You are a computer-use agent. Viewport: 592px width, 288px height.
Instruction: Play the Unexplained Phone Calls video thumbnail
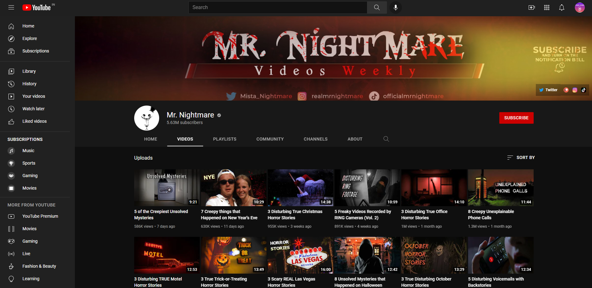tap(501, 187)
